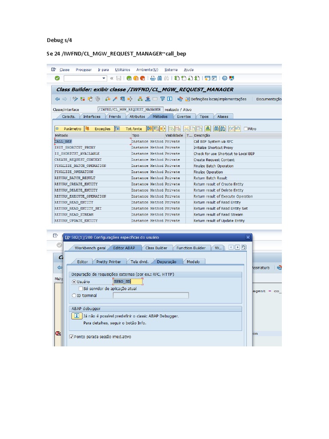
Task: Click the Customize local layout monitor icon
Action: (231, 78)
